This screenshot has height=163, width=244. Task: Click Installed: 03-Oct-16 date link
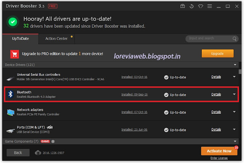pyautogui.click(x=135, y=77)
